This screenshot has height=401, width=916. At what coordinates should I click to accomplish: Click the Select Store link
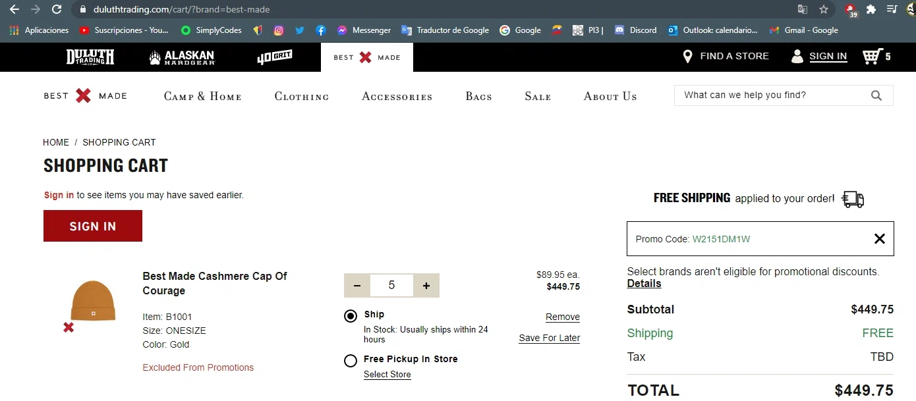(x=387, y=375)
